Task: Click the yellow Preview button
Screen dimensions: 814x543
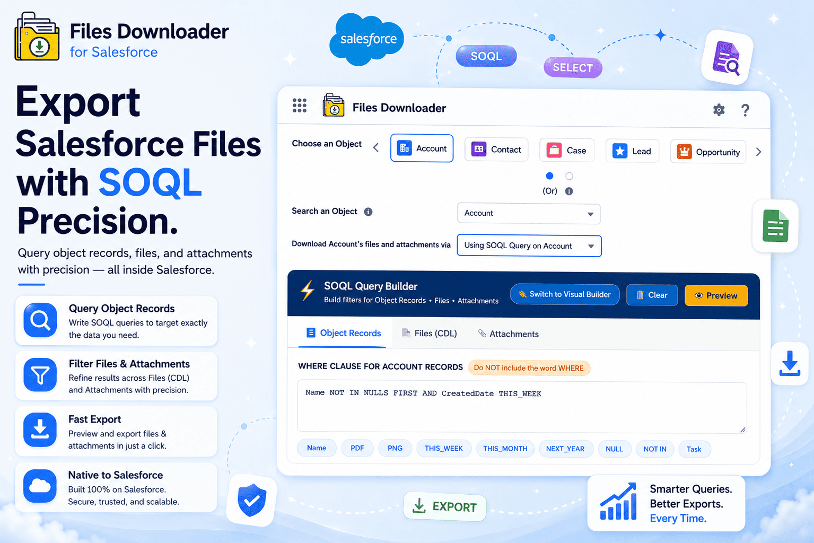Action: [716, 295]
